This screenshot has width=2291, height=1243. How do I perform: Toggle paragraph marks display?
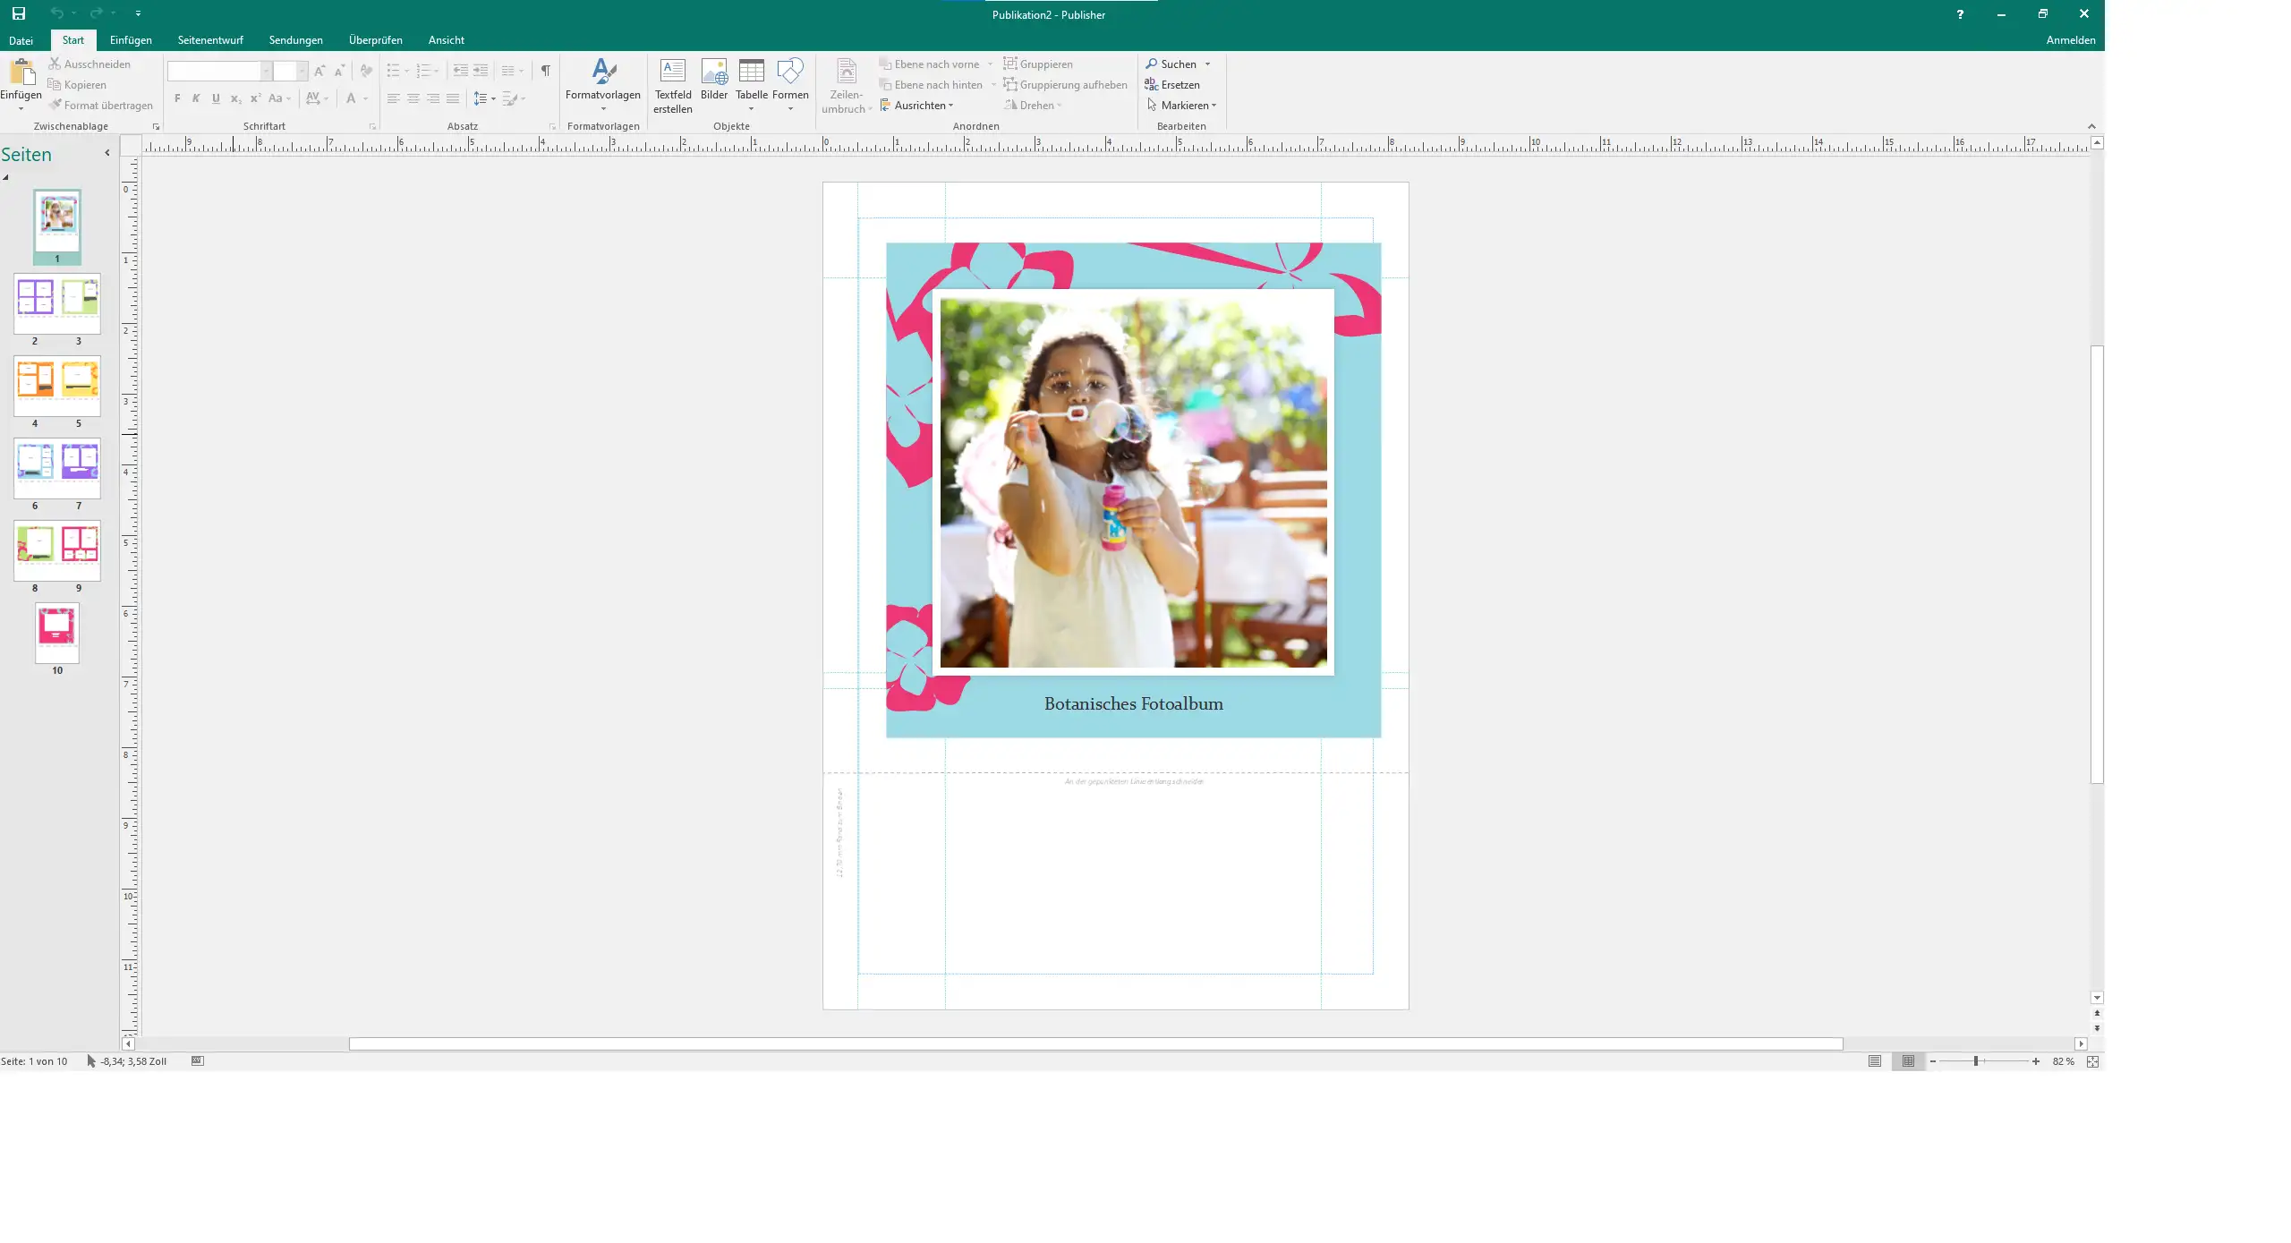(545, 71)
